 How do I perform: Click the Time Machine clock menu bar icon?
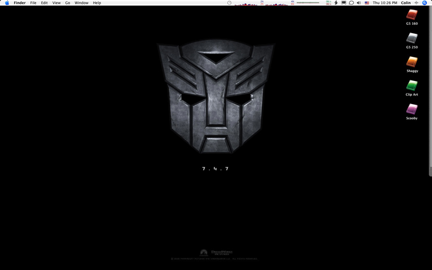pos(229,3)
